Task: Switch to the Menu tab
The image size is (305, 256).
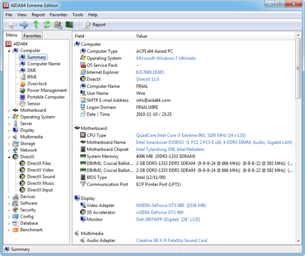Action: [11, 35]
